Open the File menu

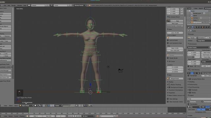tap(5, 6)
